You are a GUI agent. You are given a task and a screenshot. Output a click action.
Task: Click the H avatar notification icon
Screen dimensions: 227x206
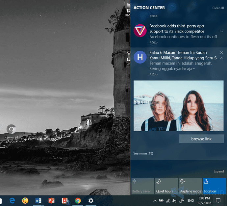coord(140,57)
